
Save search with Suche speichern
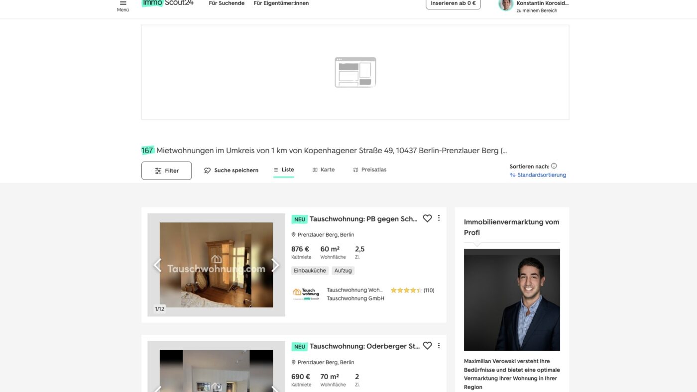pos(231,170)
